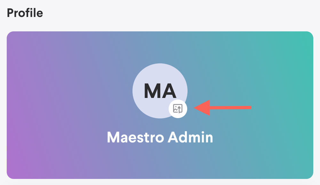Click the MA avatar circle

click(154, 80)
